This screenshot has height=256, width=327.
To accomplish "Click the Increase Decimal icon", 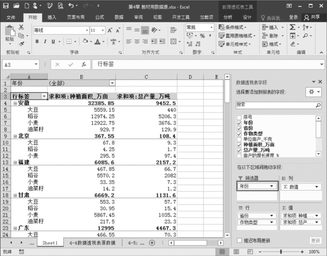I will (x=189, y=44).
